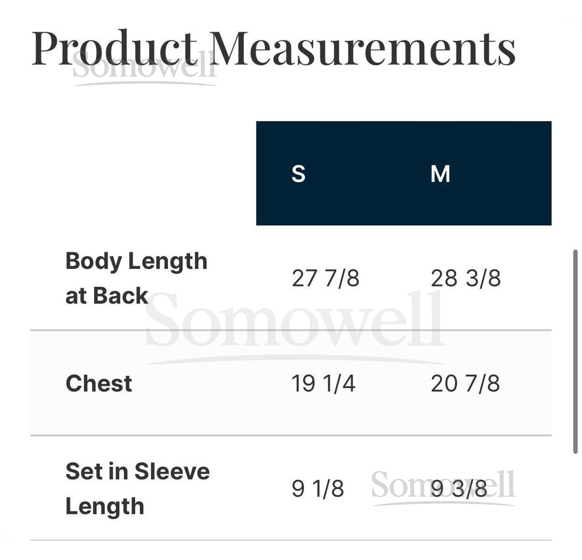This screenshot has height=560, width=582.
Task: Click the divider line below the Chest row
Action: [291, 435]
